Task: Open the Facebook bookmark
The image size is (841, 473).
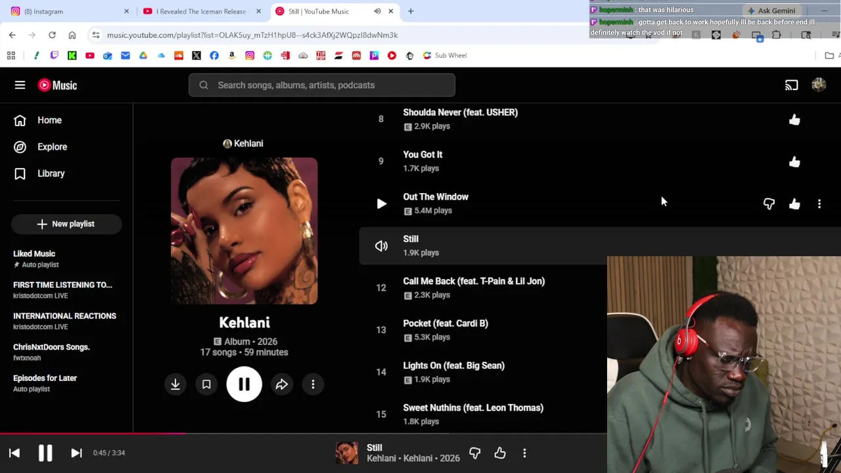Action: tap(214, 55)
